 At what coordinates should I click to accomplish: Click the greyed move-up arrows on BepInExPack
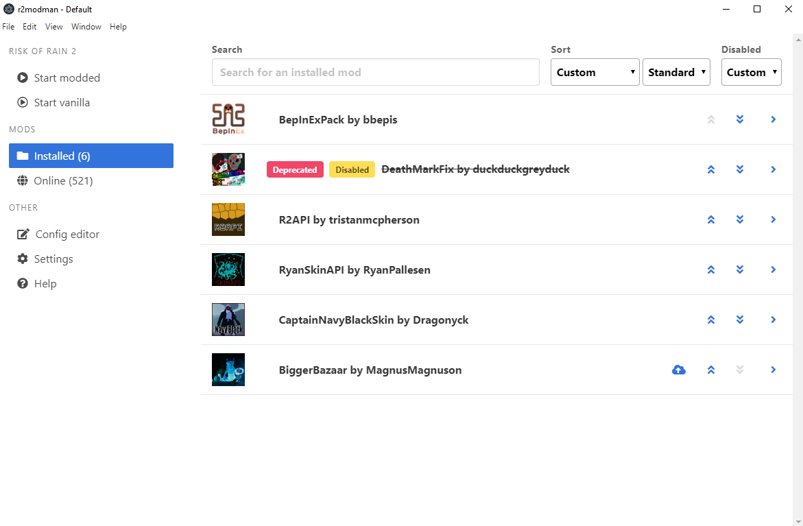click(x=711, y=119)
